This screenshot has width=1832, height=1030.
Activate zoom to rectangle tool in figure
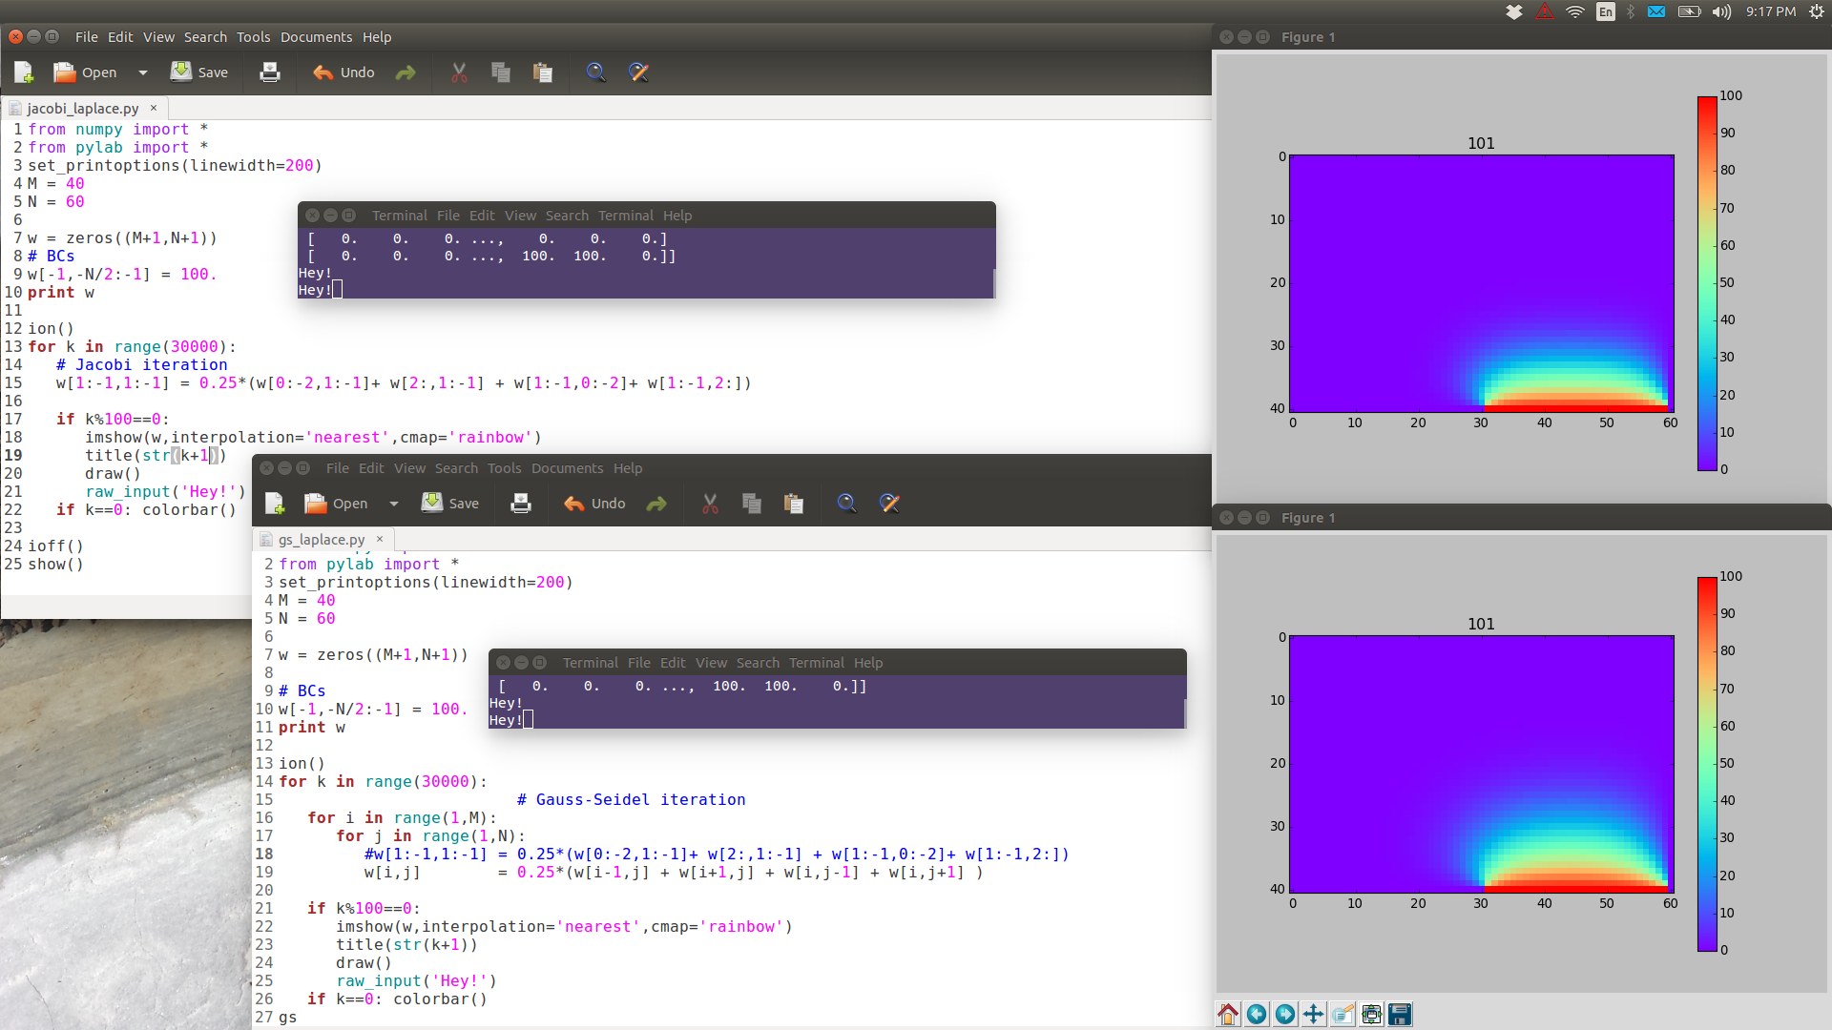pos(1343,1014)
